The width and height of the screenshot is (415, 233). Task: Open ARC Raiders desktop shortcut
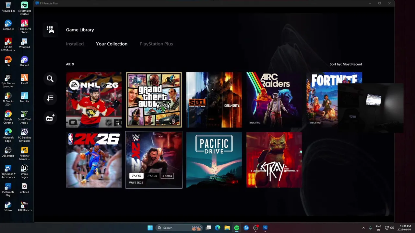(24, 206)
